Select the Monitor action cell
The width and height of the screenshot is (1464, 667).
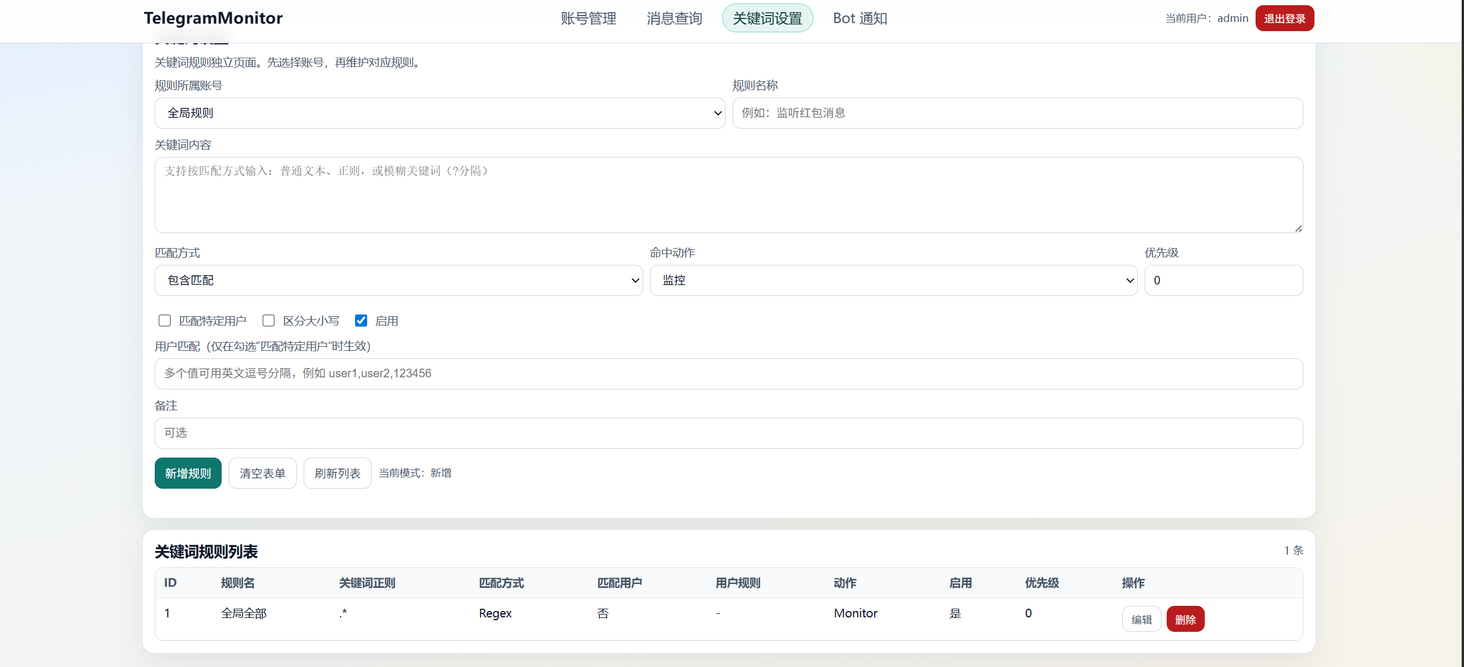point(855,613)
